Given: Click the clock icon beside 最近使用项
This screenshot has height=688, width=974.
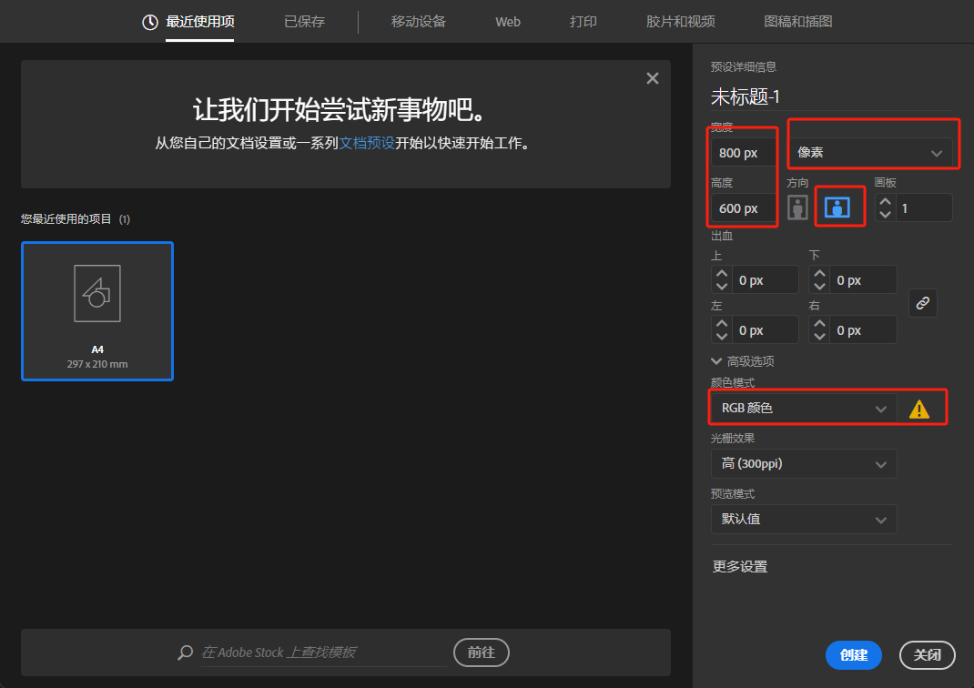Looking at the screenshot, I should tap(149, 23).
